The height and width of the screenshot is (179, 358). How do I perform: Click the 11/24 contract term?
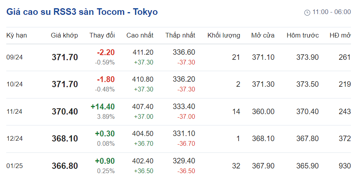[15, 112]
